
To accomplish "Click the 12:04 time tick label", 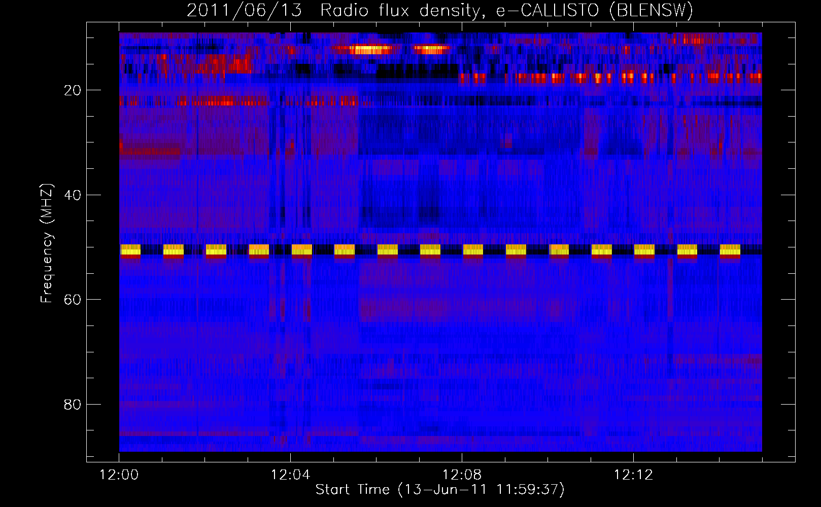I will coord(290,475).
